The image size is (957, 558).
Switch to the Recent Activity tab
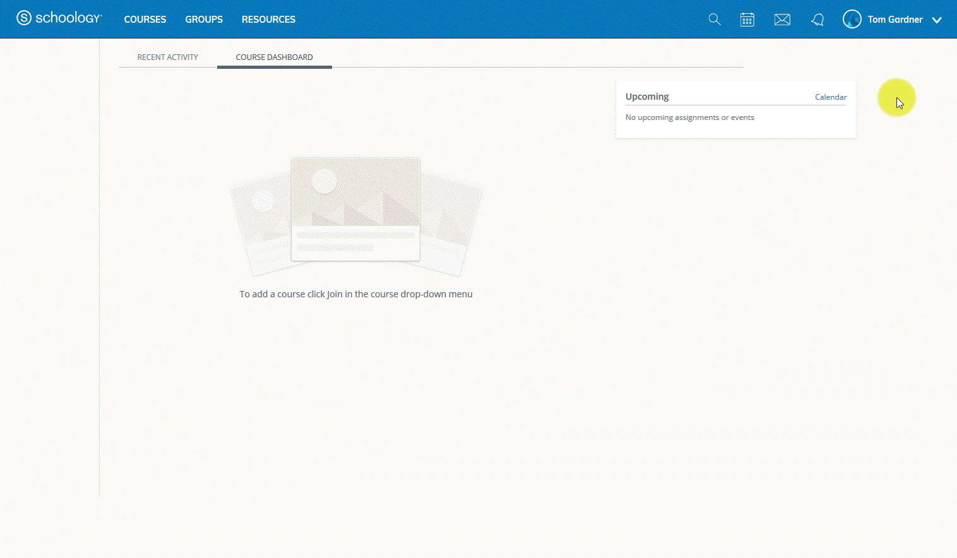pos(167,57)
